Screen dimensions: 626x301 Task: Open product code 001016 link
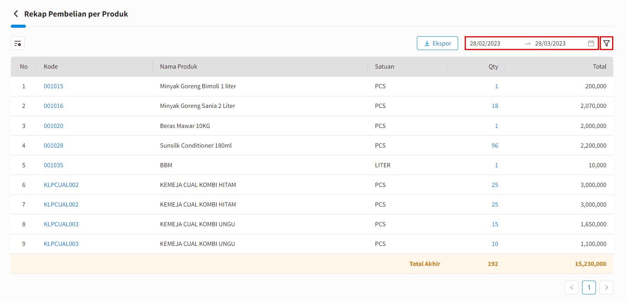pyautogui.click(x=54, y=106)
